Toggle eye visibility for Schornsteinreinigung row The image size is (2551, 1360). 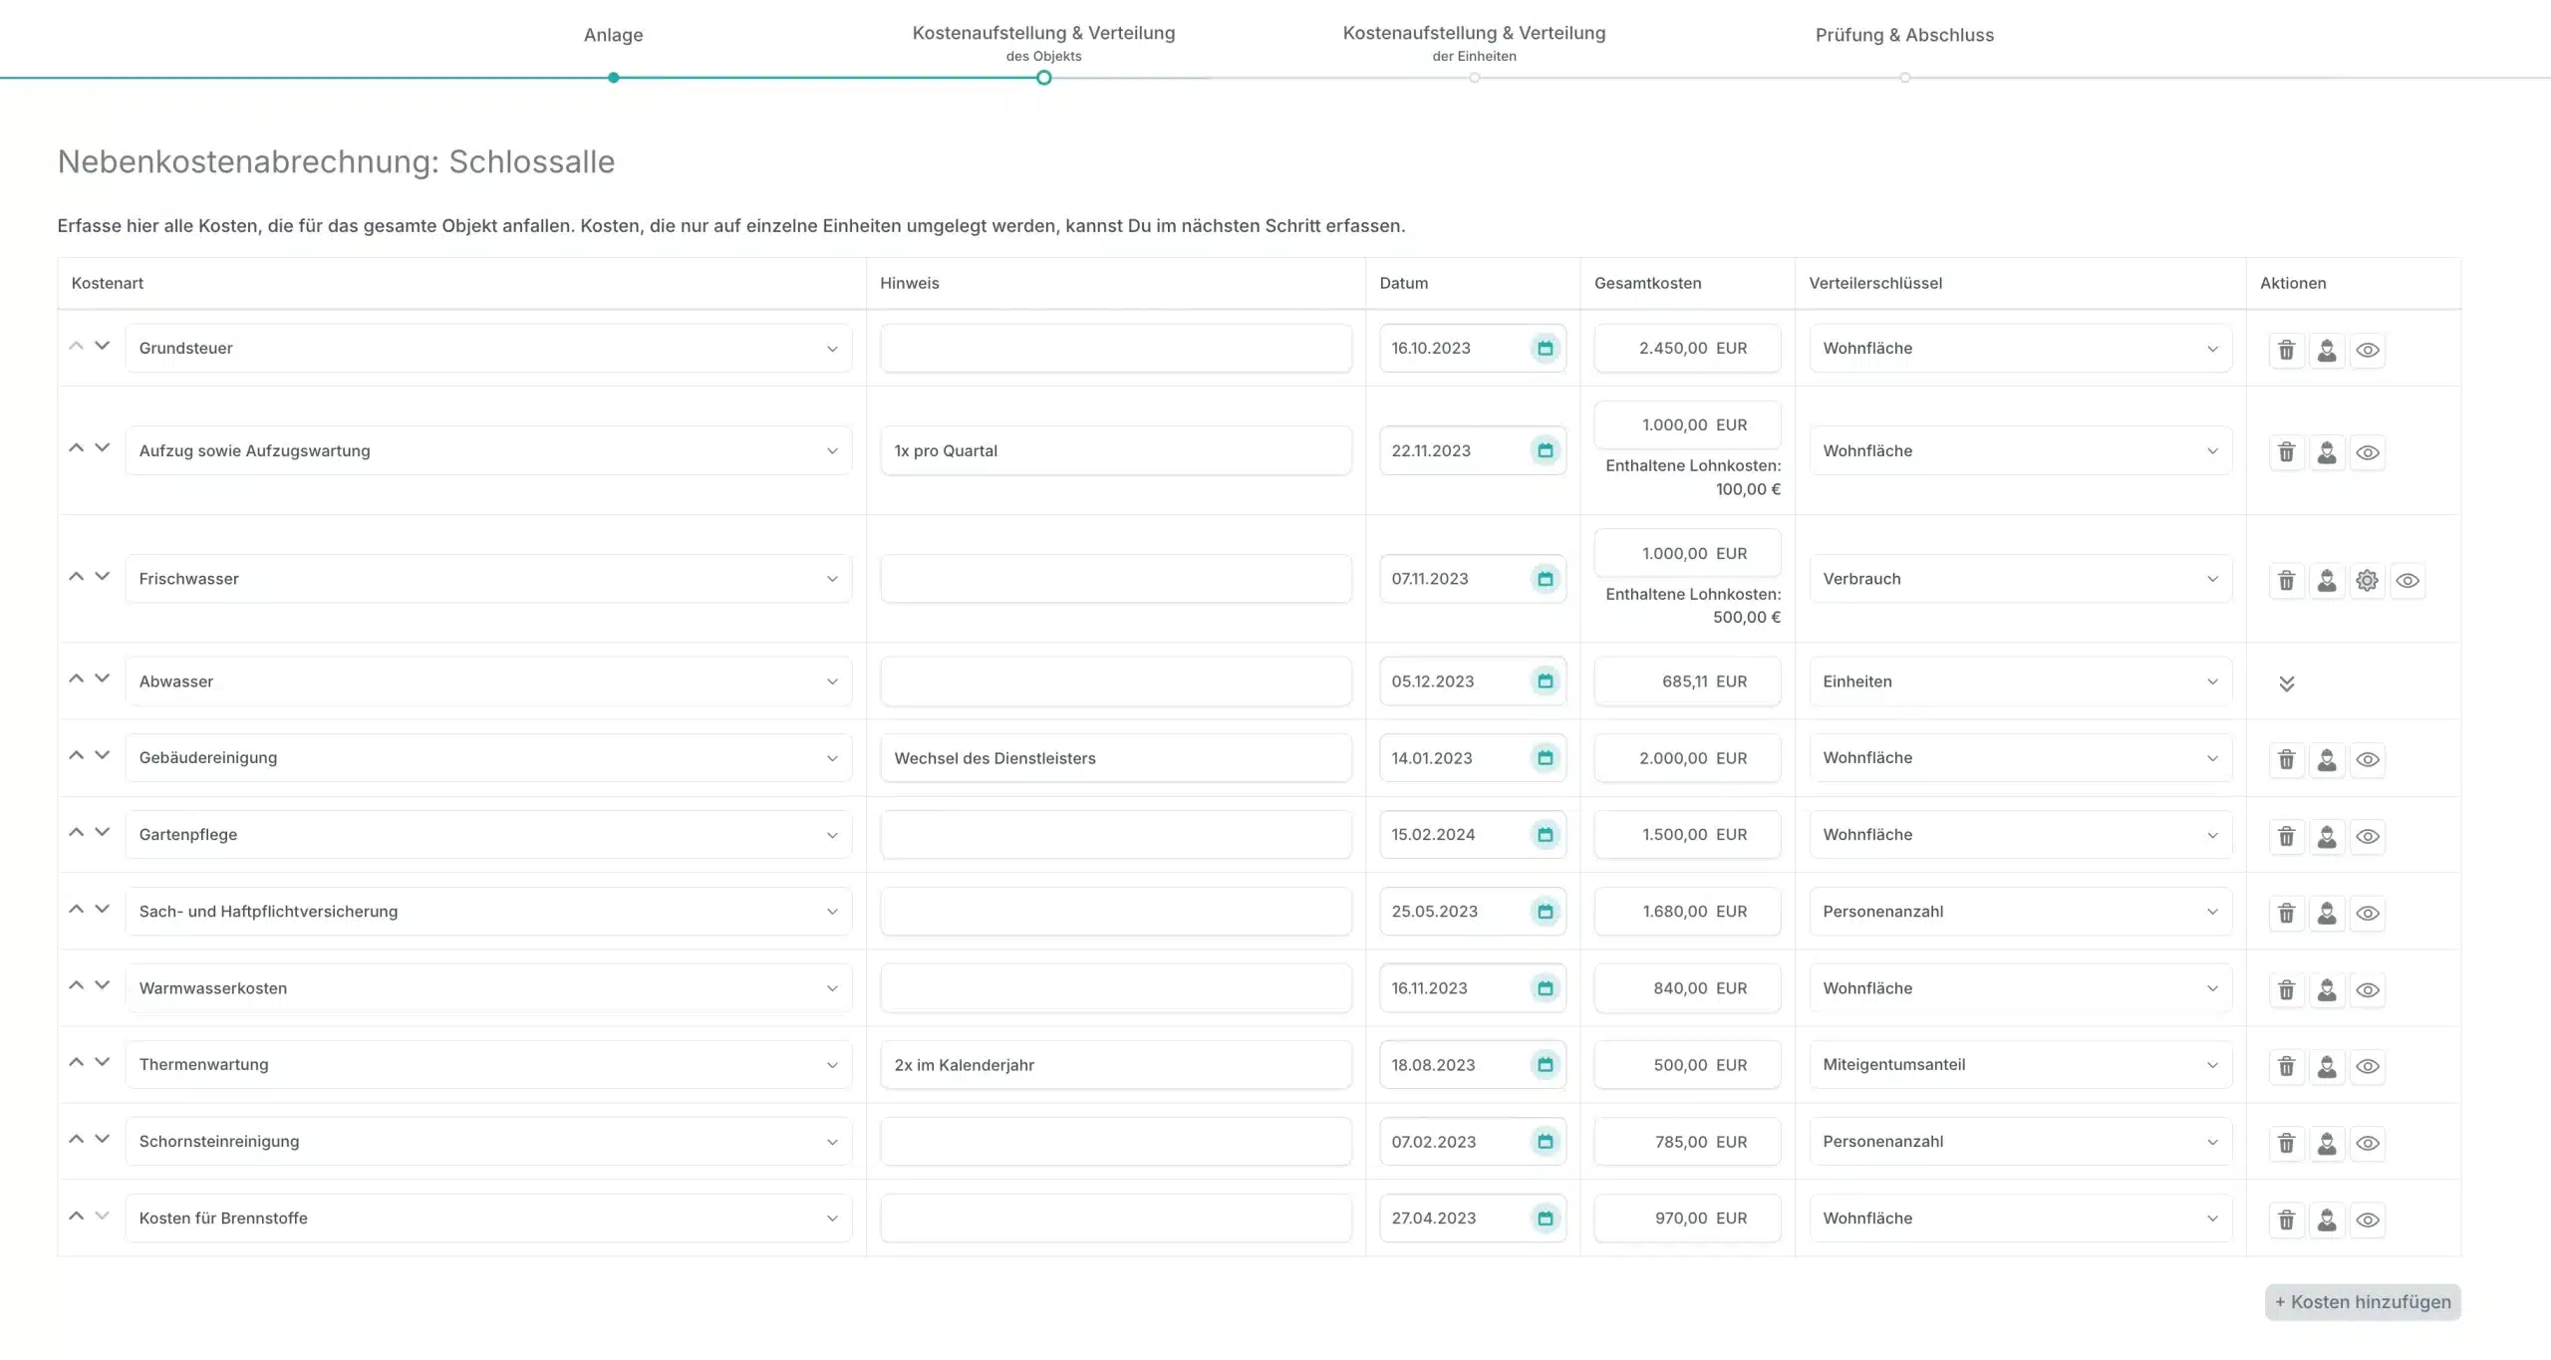coord(2368,1143)
